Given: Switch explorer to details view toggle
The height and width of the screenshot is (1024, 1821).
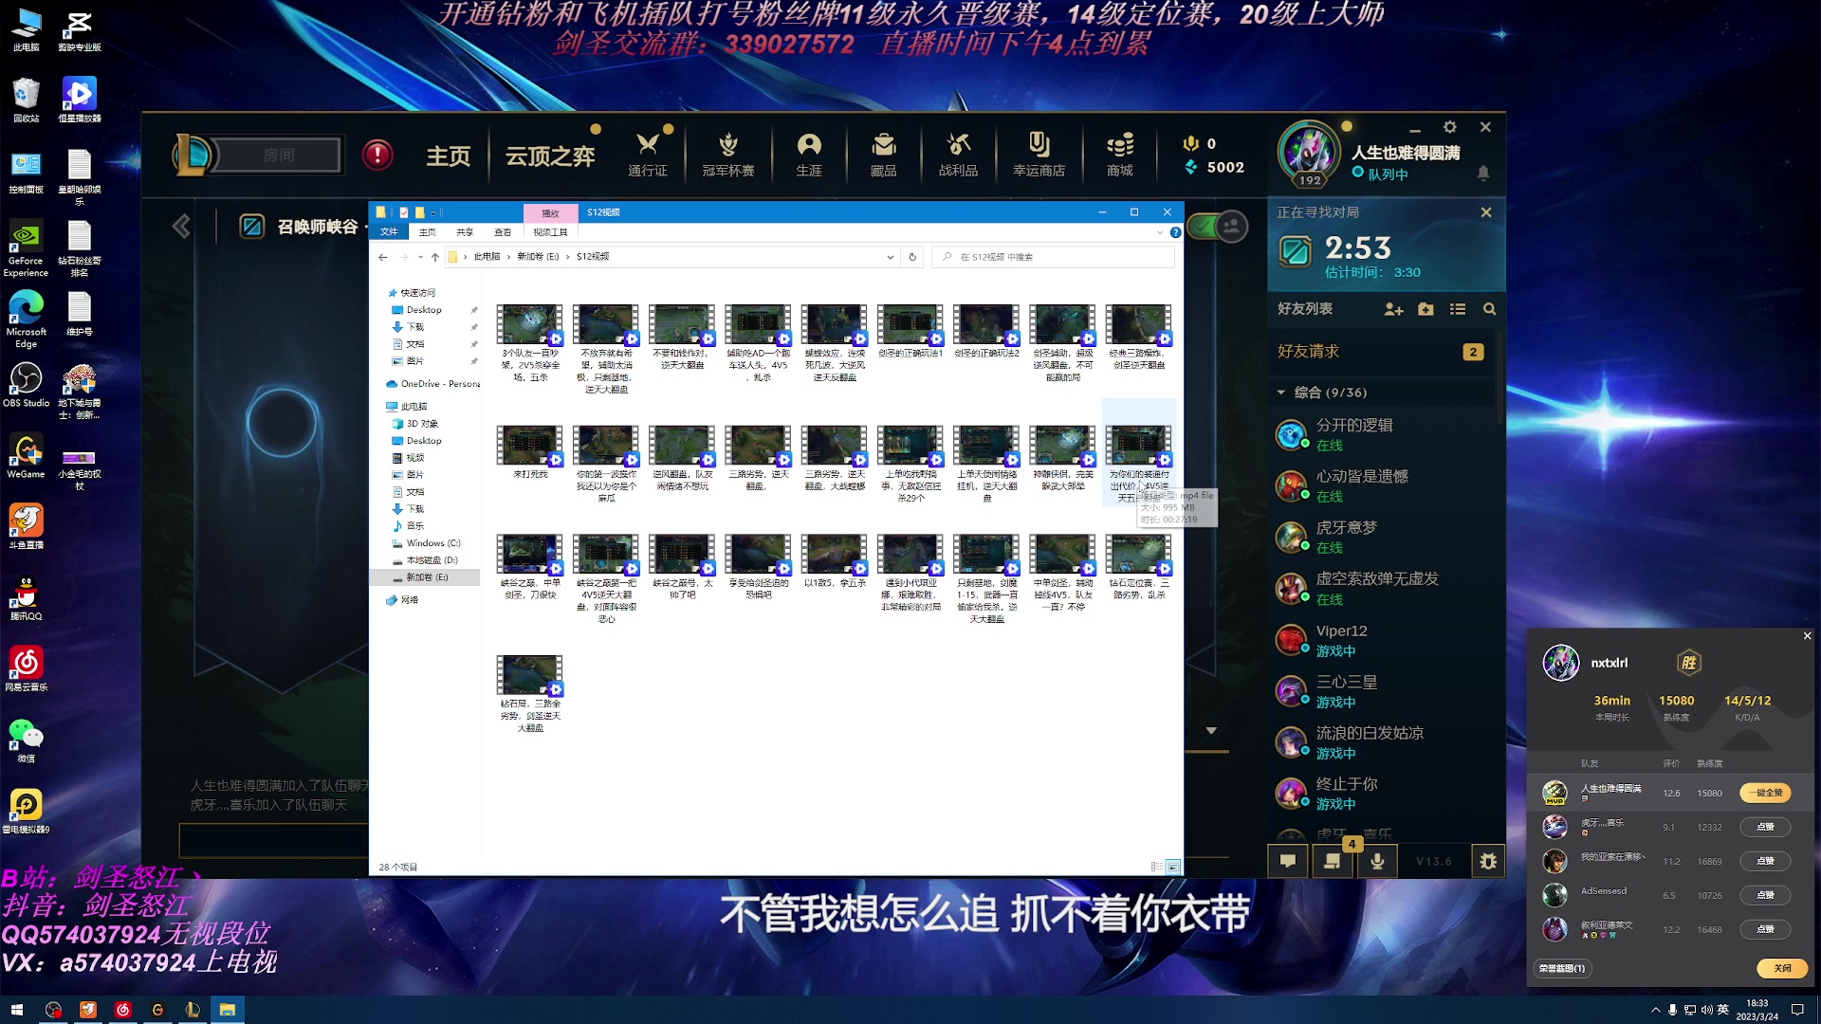Looking at the screenshot, I should click(1156, 867).
